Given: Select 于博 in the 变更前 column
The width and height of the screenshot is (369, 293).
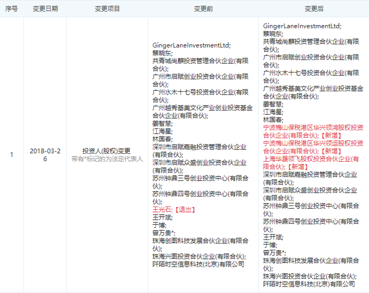Looking at the screenshot, I should click(159, 225).
